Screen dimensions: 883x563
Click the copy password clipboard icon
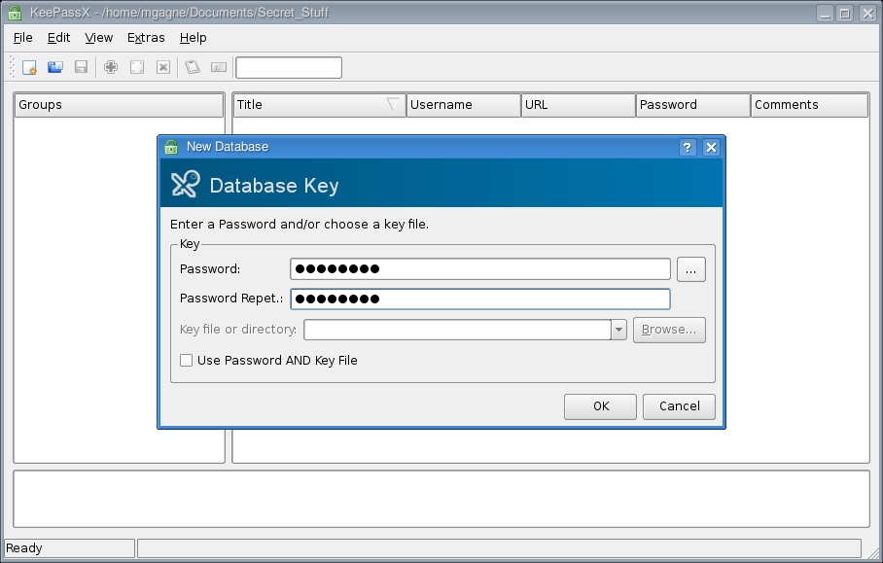(193, 67)
